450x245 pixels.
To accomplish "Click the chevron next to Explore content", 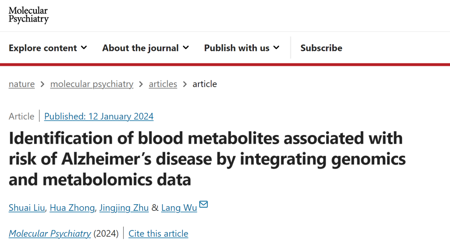I will click(84, 47).
